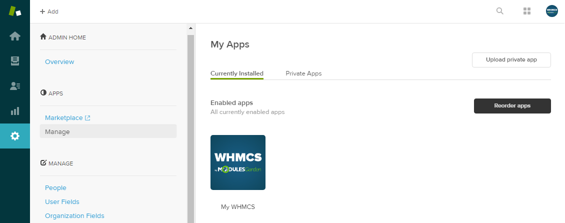Click the ADMIN HOME heading
The image size is (565, 223).
point(63,37)
